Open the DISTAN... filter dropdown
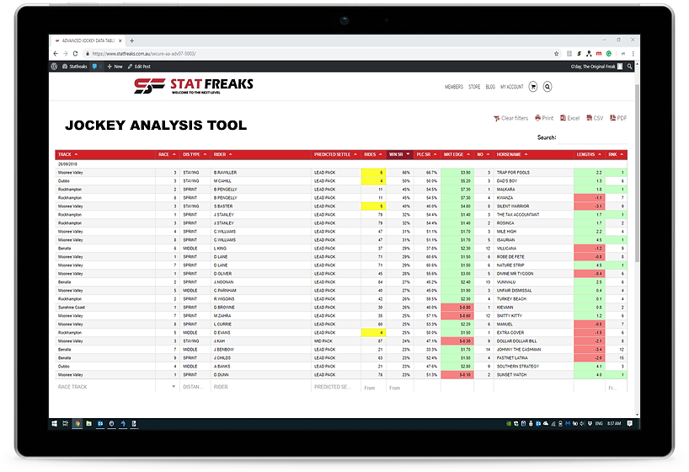This screenshot has height=472, width=689. click(195, 387)
